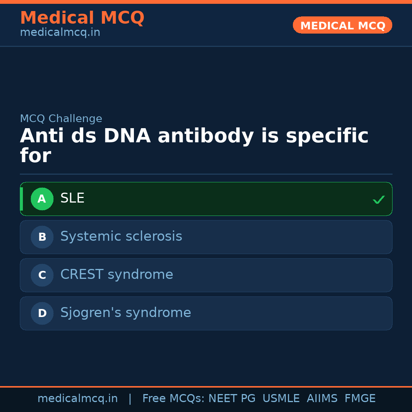Image resolution: width=412 pixels, height=412 pixels.
Task: Visit medicalmcq.in link under header title
Action: [x=60, y=32]
